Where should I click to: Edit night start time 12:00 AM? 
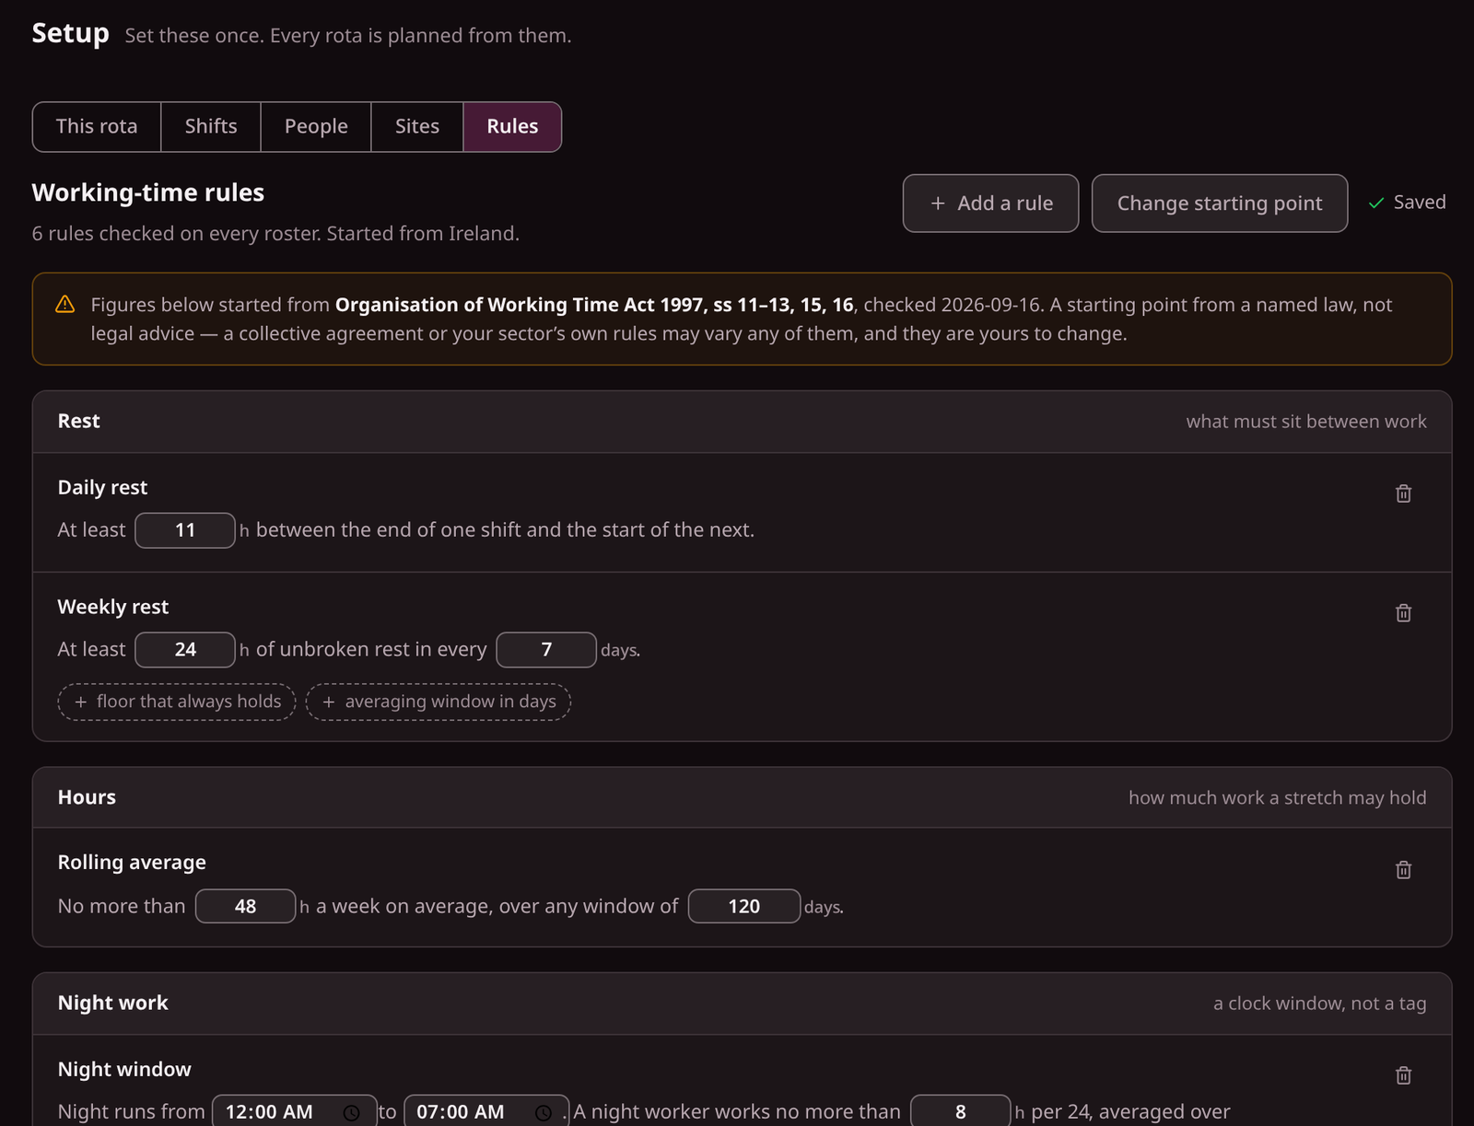point(294,1111)
